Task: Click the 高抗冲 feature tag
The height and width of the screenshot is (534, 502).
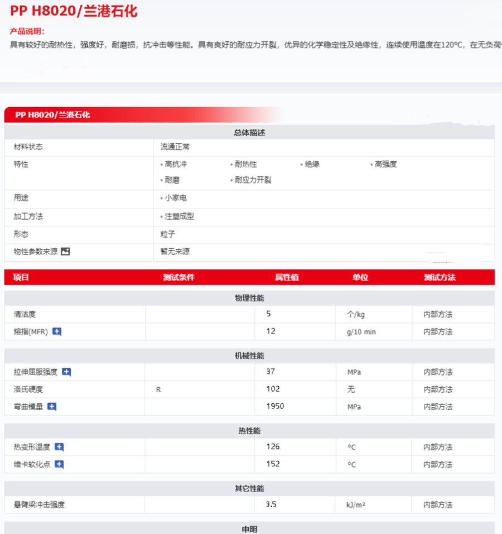Action: pyautogui.click(x=175, y=164)
